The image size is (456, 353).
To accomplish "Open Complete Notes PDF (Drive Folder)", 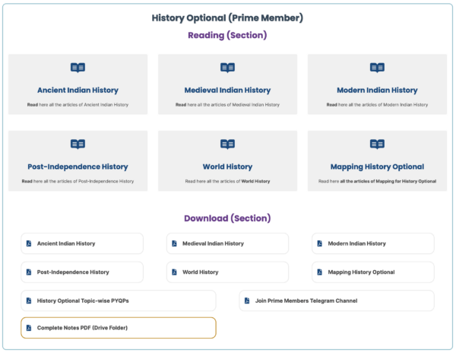I will coord(119,328).
